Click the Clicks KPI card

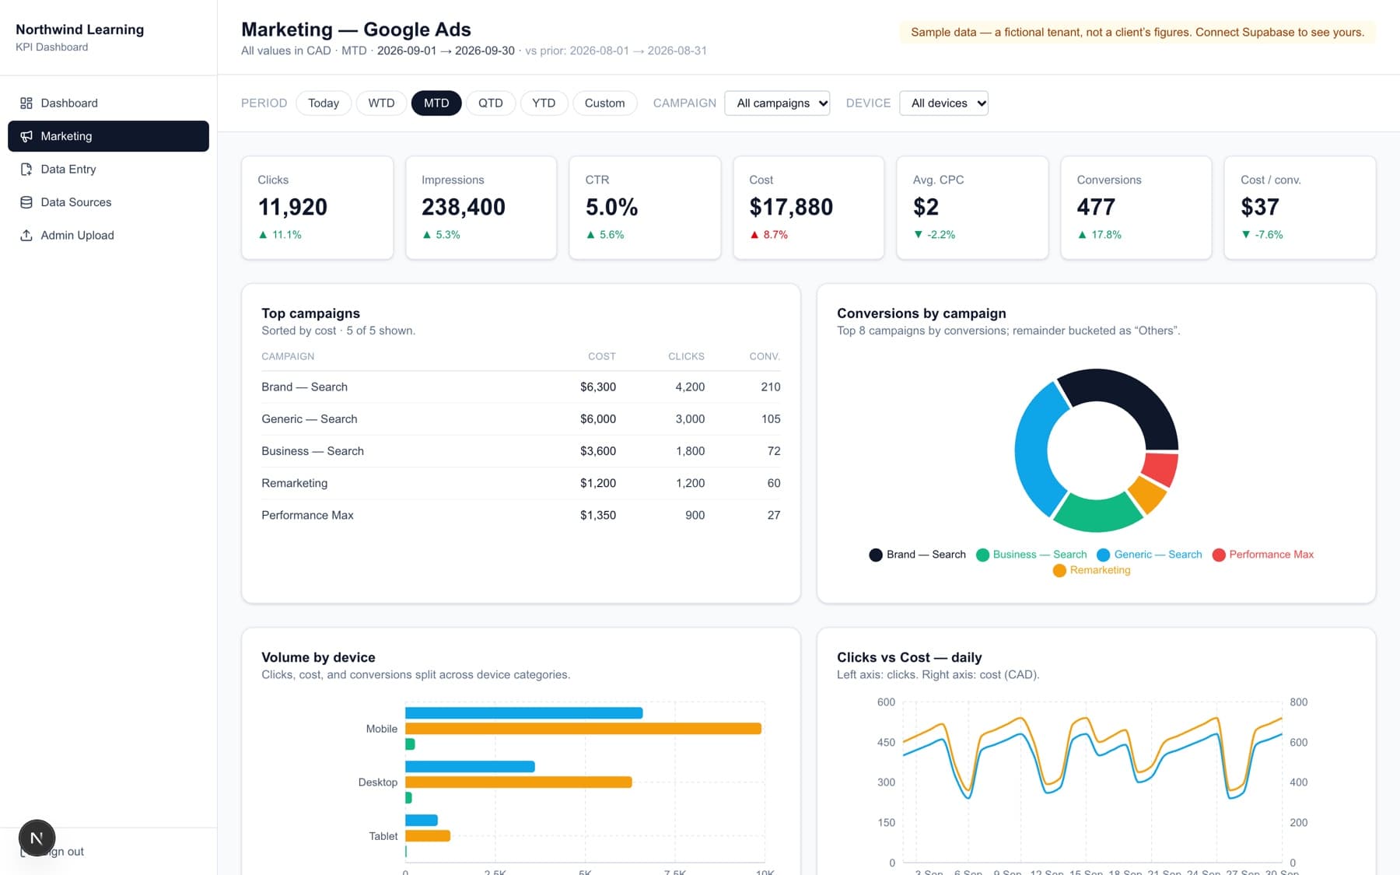(317, 208)
